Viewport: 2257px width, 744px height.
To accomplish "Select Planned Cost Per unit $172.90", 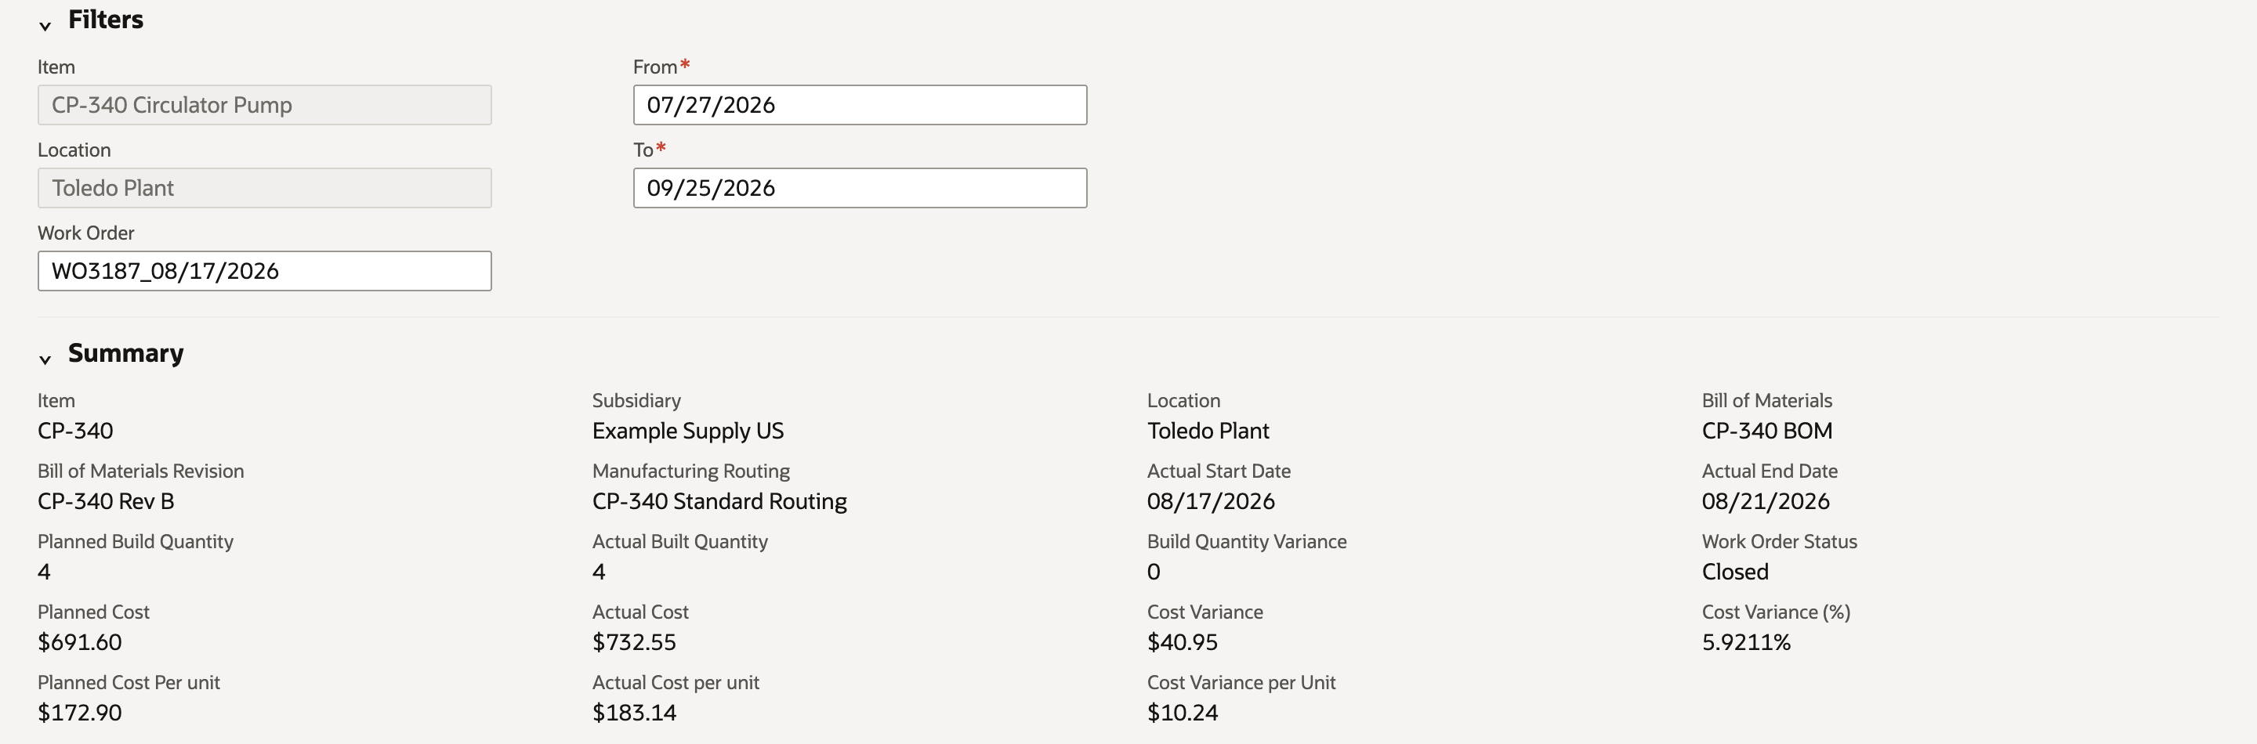I will [x=80, y=713].
